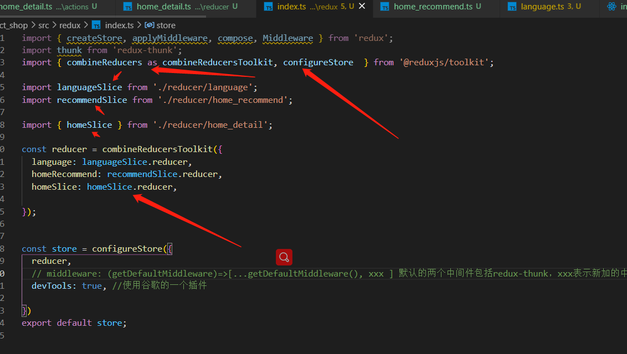Click TS file icon on index.ts tab
The height and width of the screenshot is (354, 627).
(x=268, y=7)
